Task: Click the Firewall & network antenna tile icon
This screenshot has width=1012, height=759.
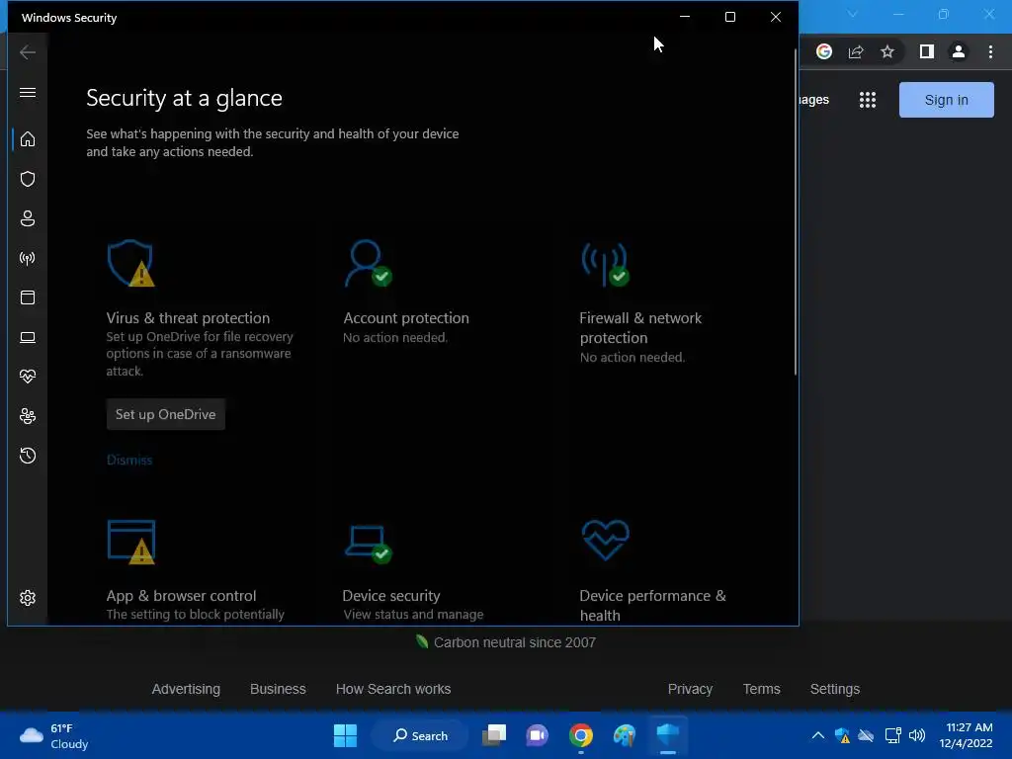Action: (x=605, y=264)
